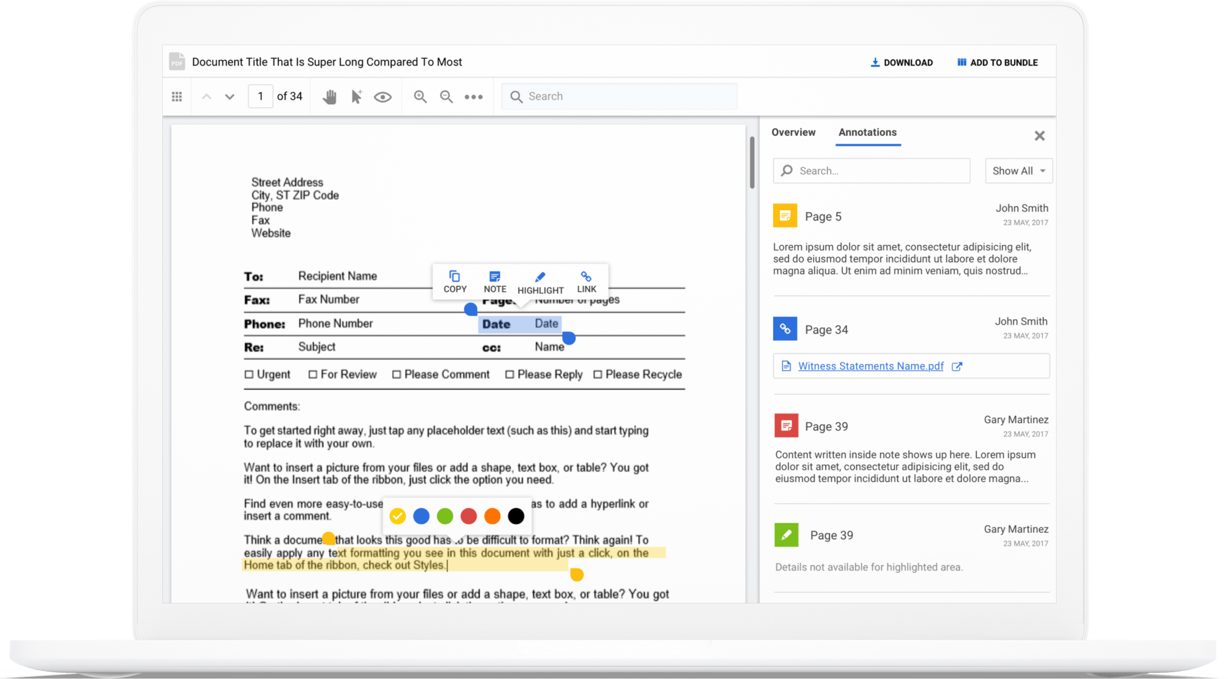Go to next page with down chevron
This screenshot has height=679, width=1228.
pyautogui.click(x=229, y=97)
